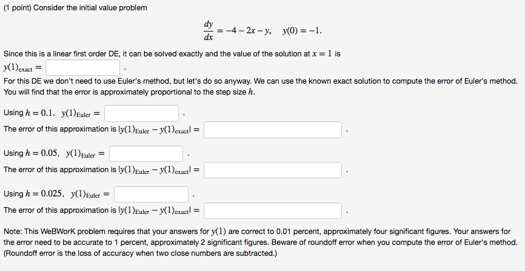Focus the Euler y(1) field for h = 0.1

point(142,113)
